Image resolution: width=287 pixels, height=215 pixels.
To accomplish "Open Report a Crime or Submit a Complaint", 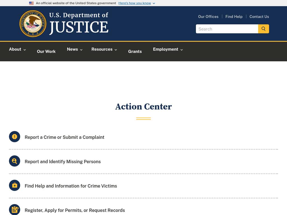I will [64, 137].
